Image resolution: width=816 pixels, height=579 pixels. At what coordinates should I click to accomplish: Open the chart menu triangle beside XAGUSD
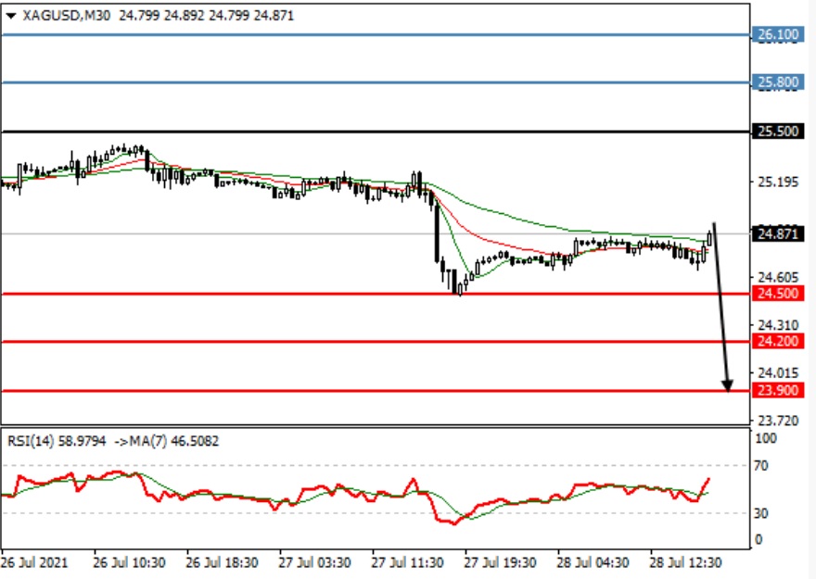[11, 16]
